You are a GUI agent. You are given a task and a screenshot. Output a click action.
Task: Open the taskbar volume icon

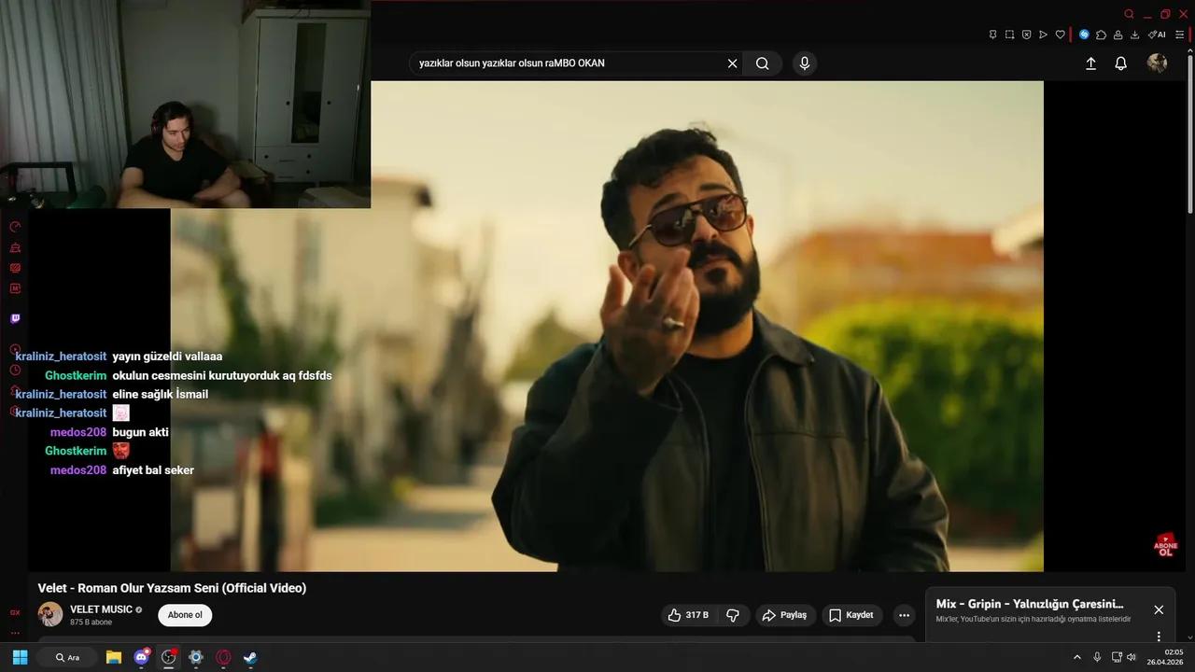1131,657
